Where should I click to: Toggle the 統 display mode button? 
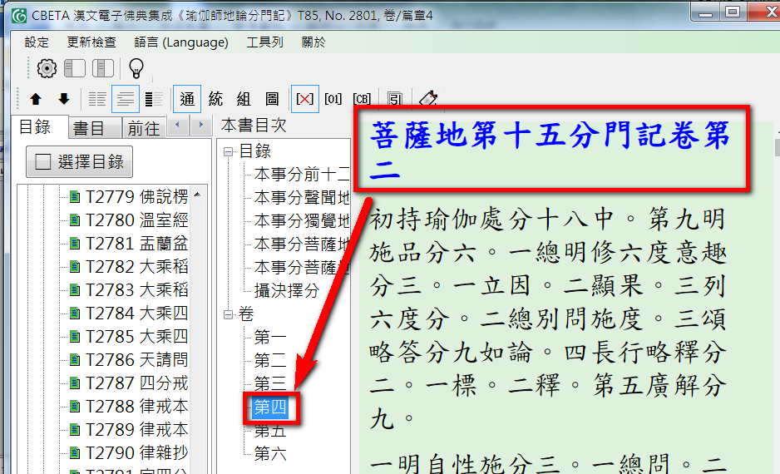[x=215, y=99]
